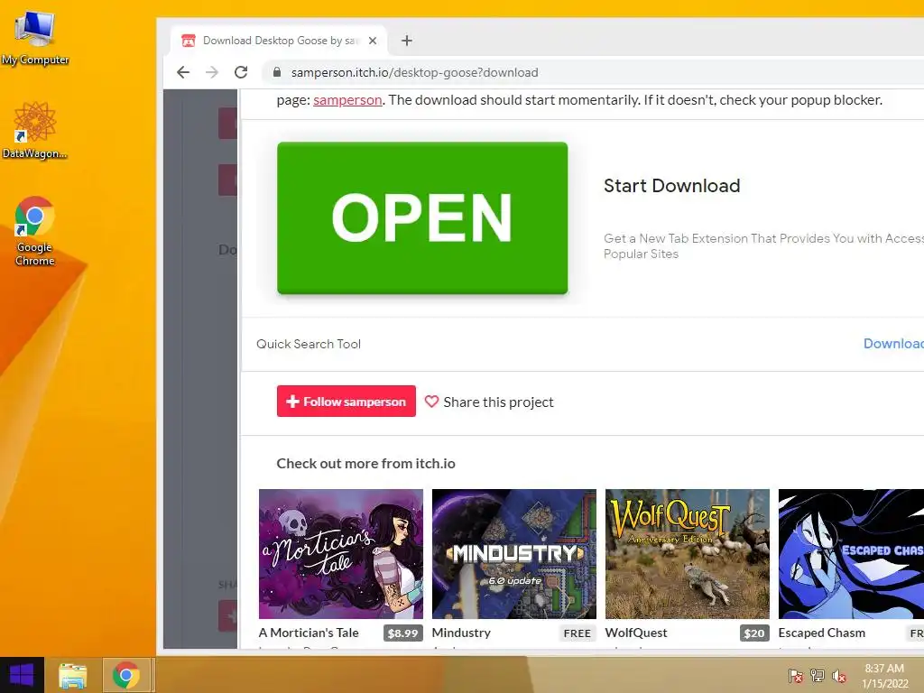
Task: Click the Escaped Chasm title link
Action: 822,633
